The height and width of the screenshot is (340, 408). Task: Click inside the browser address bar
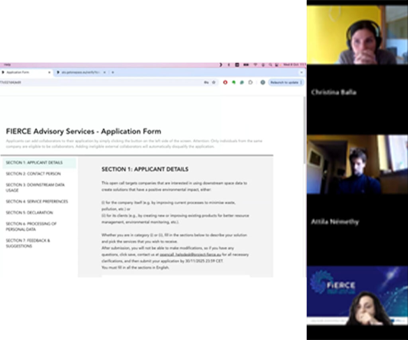tap(80, 83)
